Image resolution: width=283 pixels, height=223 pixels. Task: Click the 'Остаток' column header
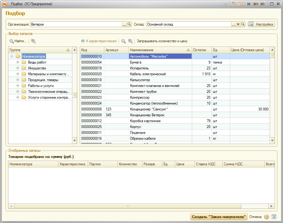point(201,50)
